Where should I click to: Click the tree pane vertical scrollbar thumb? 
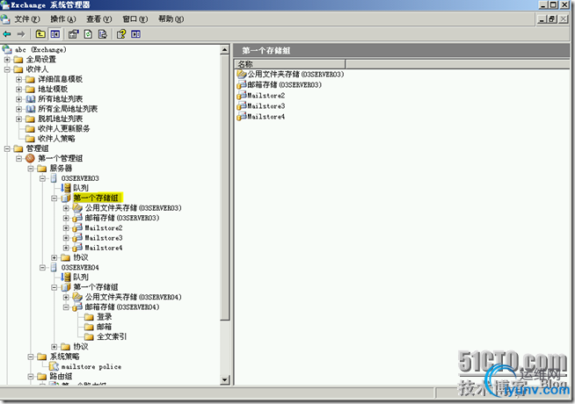click(x=225, y=188)
